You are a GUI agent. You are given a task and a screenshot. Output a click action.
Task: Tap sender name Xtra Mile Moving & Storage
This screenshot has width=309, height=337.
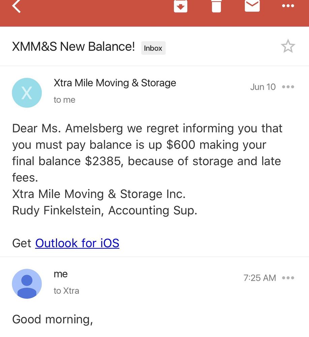[x=115, y=83]
